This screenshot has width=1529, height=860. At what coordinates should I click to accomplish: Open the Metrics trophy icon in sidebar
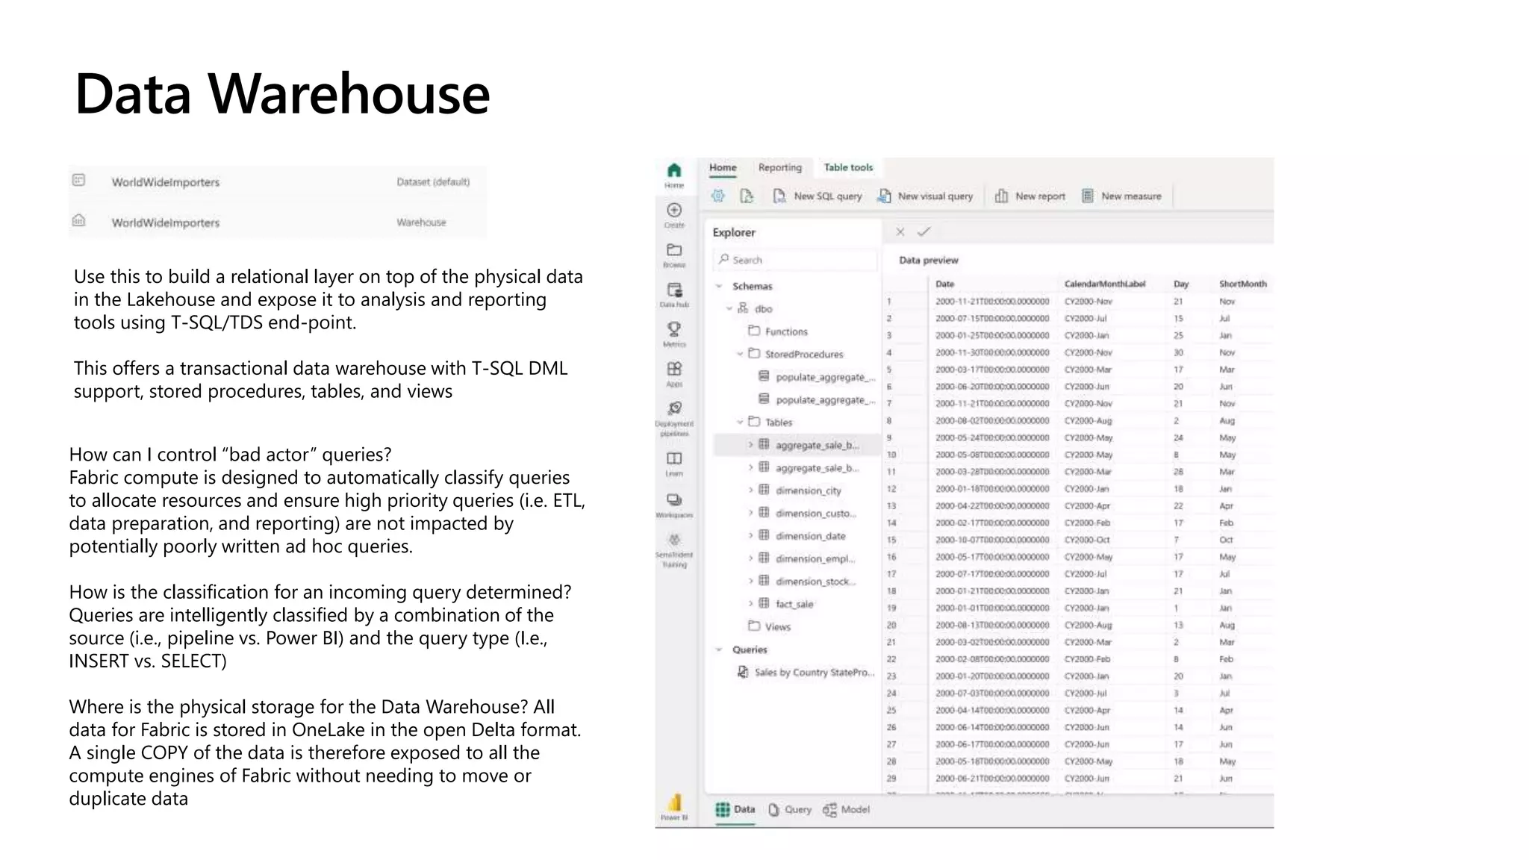(674, 329)
